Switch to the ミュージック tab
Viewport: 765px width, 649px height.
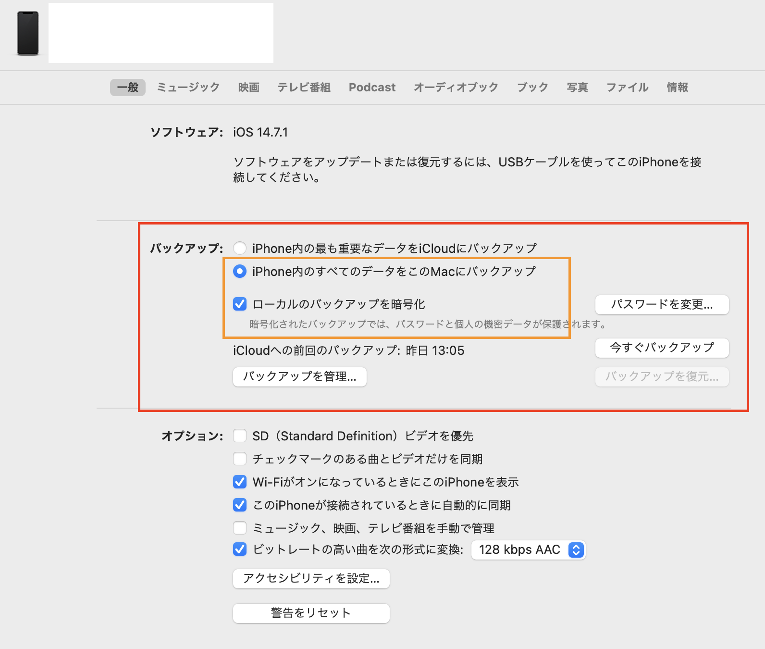pyautogui.click(x=188, y=87)
